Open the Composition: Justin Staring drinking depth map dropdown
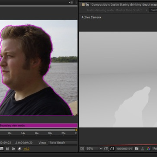157x157 pixels. pyautogui.click(x=123, y=5)
